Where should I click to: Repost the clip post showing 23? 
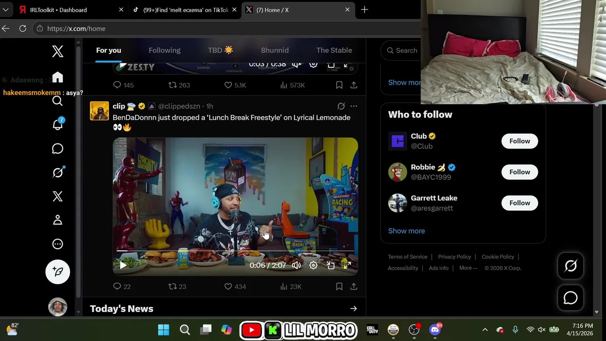pos(177,287)
